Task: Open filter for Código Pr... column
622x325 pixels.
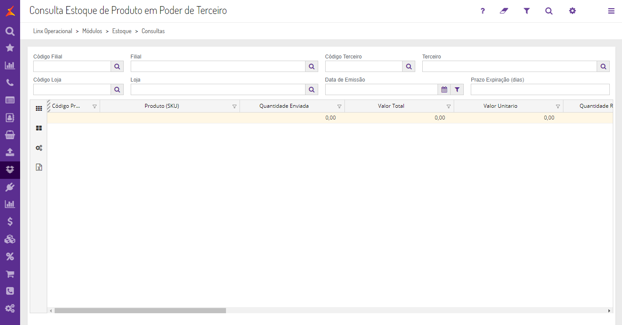Action: tap(94, 106)
